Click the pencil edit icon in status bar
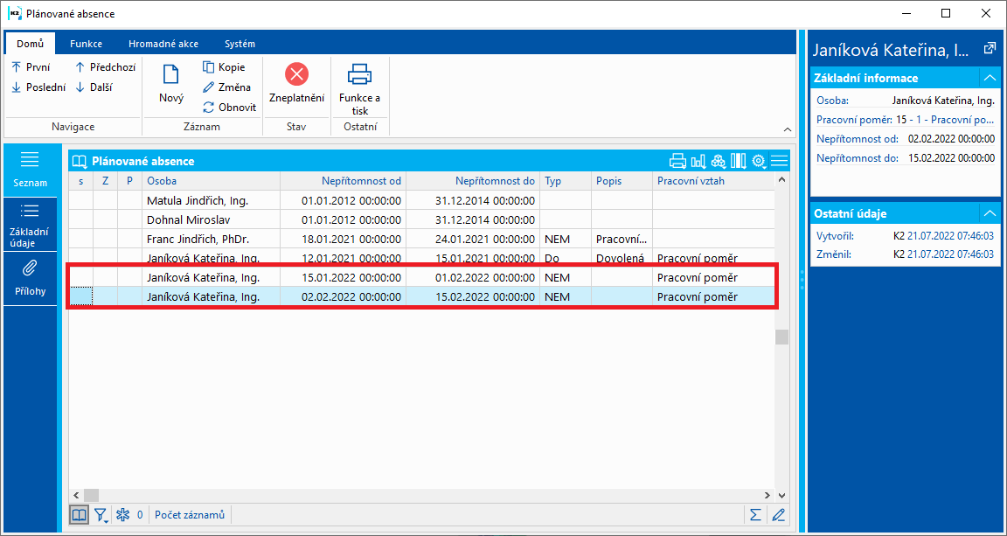 778,515
